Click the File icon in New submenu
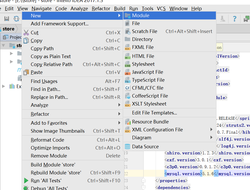This screenshot has width=250, height=190. (x=127, y=24)
